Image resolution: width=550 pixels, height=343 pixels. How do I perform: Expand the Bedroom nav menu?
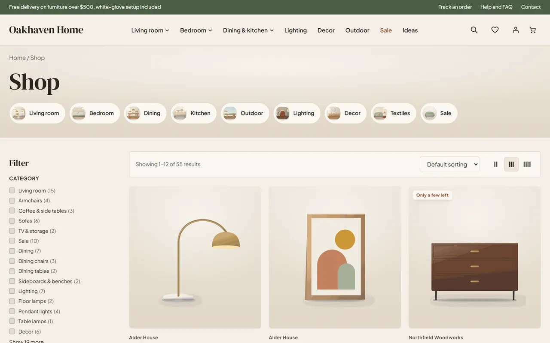[196, 30]
